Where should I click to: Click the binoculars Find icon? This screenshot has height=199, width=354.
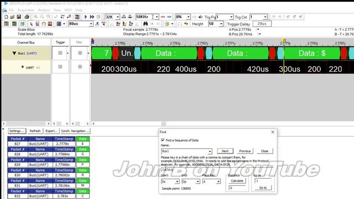145,24
